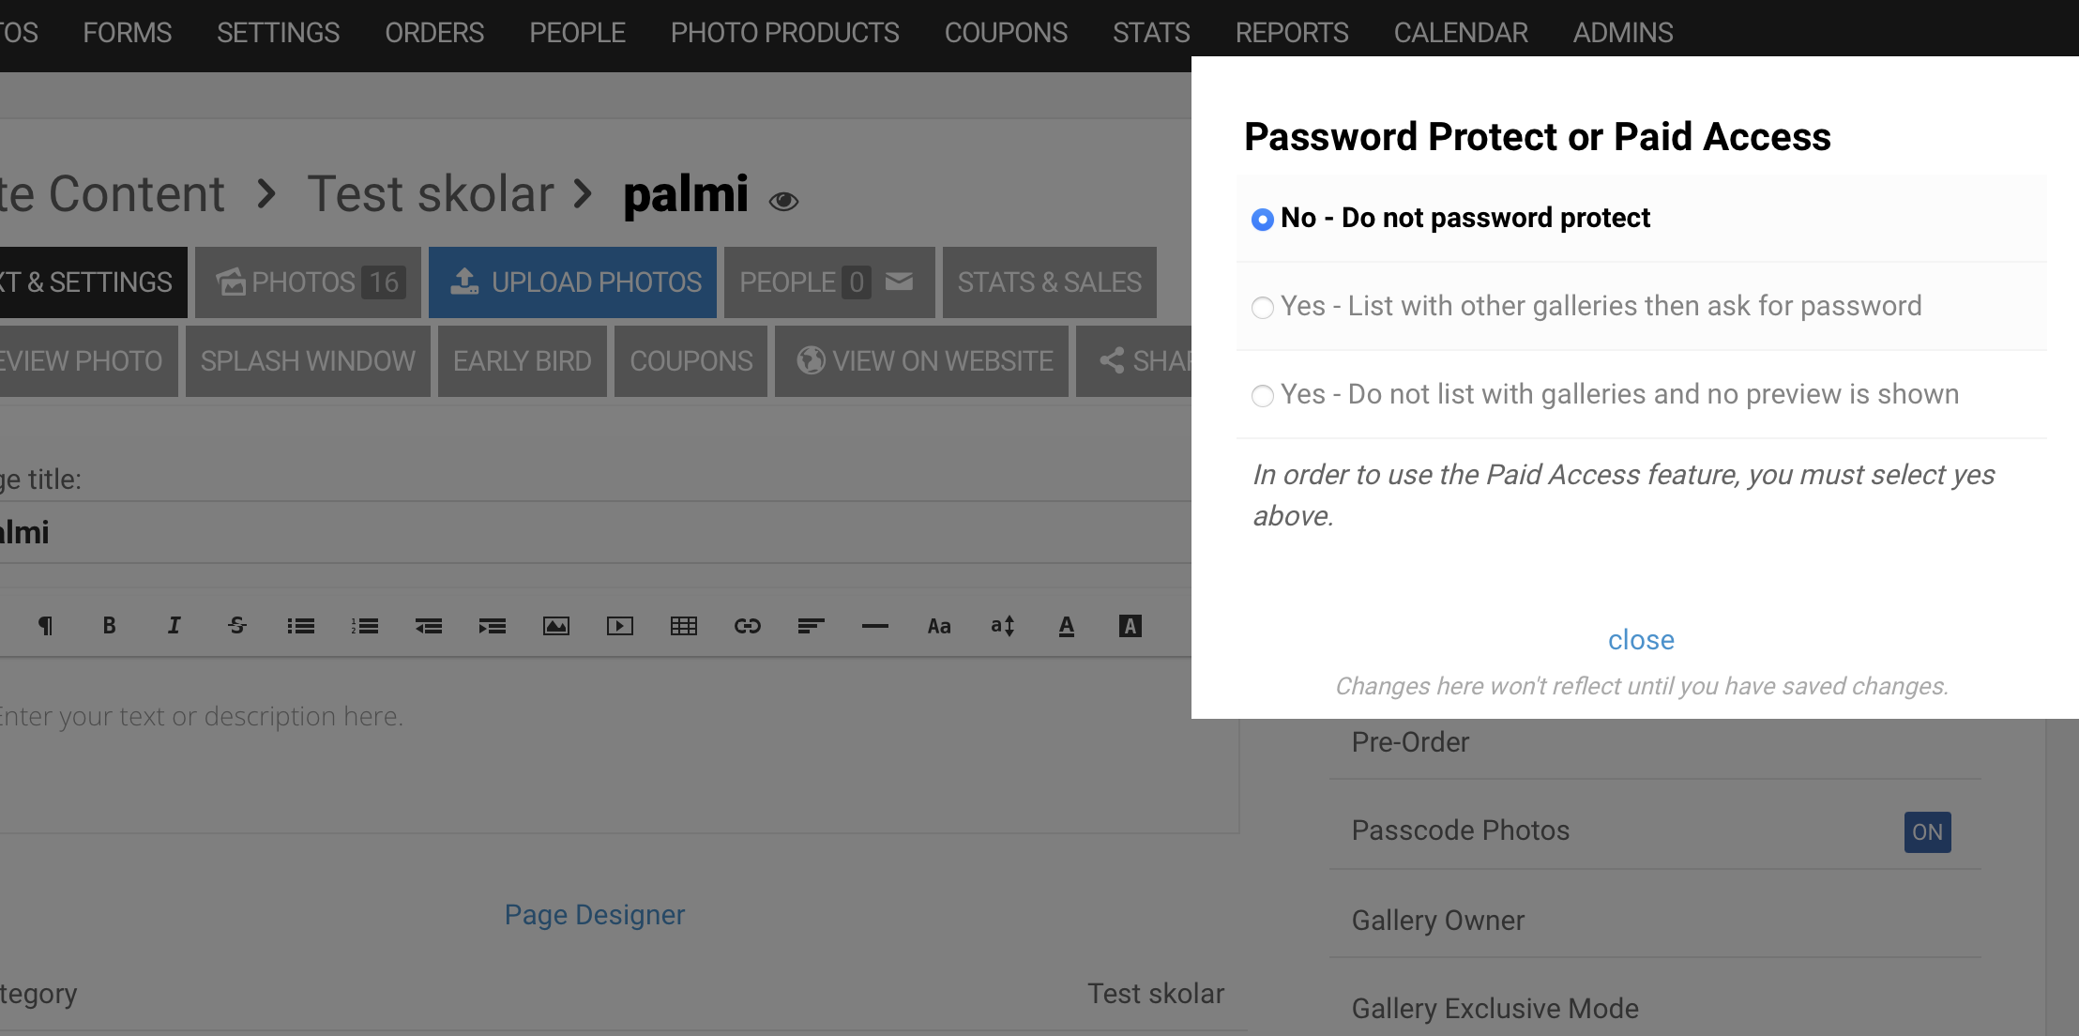Screen dimensions: 2079x1036
Task: Apply strikethrough formatting in editor
Action: tap(237, 626)
